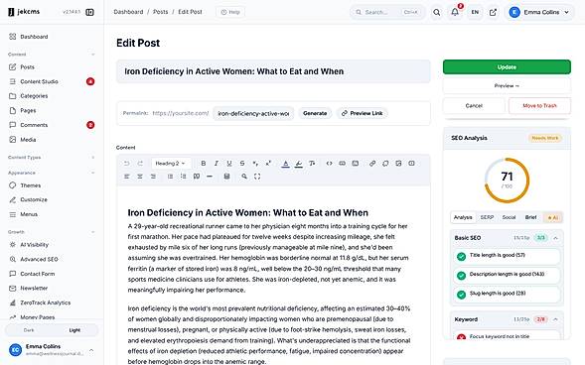Screen dimensions: 585x365
Task: Collapse the Appearance sidebar group
Action: pyautogui.click(x=93, y=173)
